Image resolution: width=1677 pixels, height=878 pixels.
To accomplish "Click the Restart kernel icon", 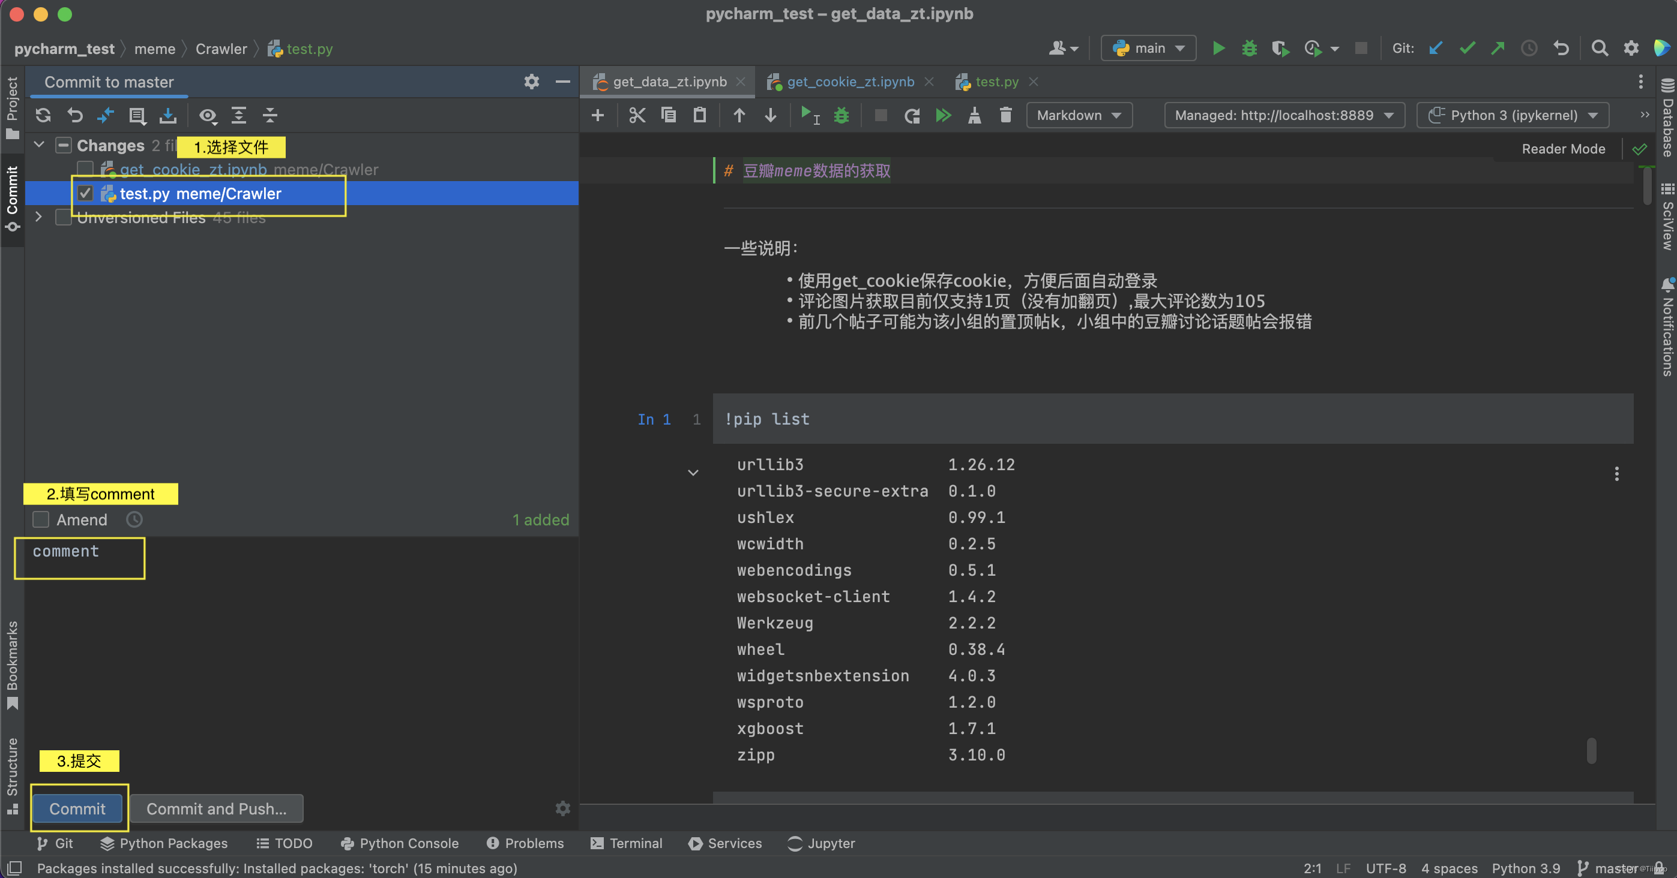I will pyautogui.click(x=911, y=116).
